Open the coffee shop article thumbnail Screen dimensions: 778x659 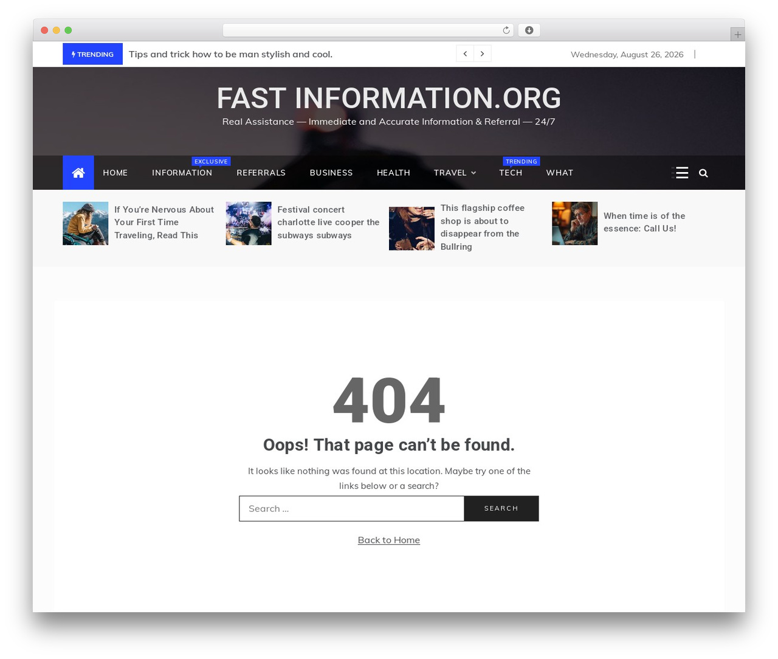click(x=411, y=229)
